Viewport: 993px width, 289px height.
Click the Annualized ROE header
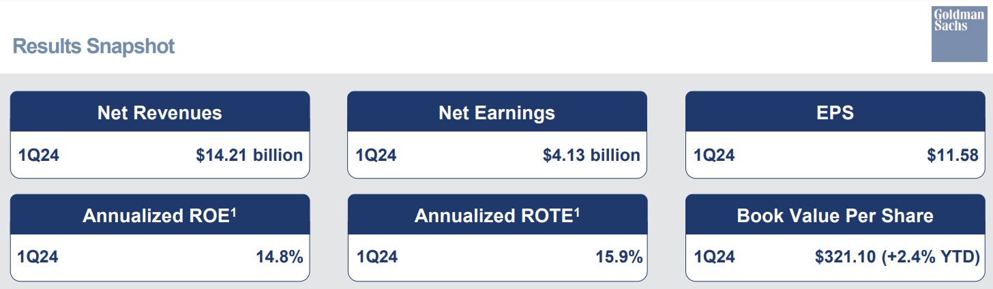click(160, 215)
